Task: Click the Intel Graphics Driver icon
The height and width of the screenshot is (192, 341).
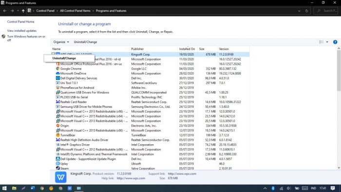Action: tap(57, 145)
